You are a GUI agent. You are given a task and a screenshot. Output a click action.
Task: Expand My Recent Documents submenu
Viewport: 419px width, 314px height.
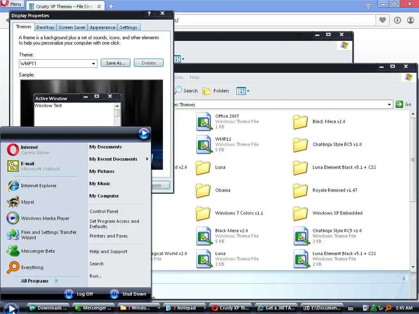119,159
